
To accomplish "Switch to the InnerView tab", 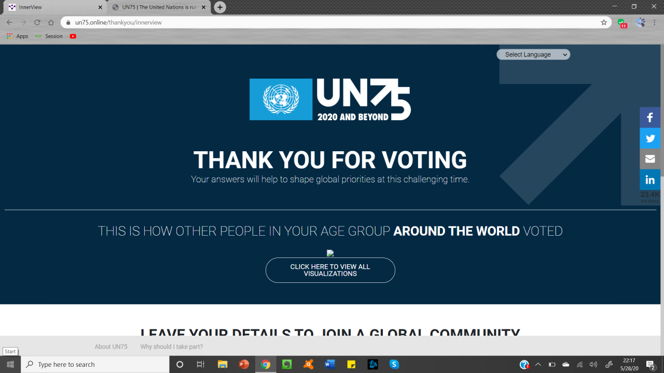I will pyautogui.click(x=55, y=7).
